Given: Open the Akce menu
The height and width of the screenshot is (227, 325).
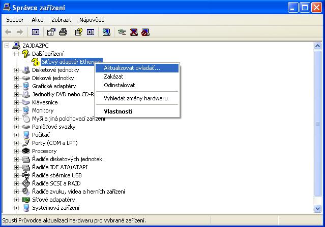Looking at the screenshot, I should coord(38,20).
